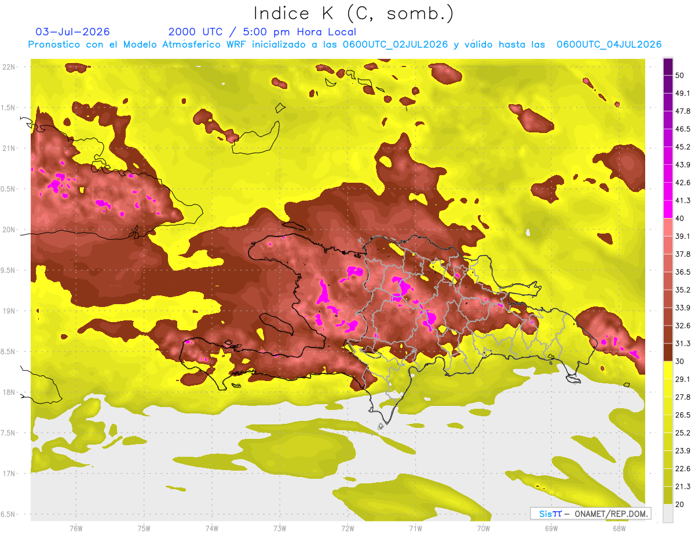Click the colorbar value 25.2
This screenshot has width=695, height=536.
[682, 433]
